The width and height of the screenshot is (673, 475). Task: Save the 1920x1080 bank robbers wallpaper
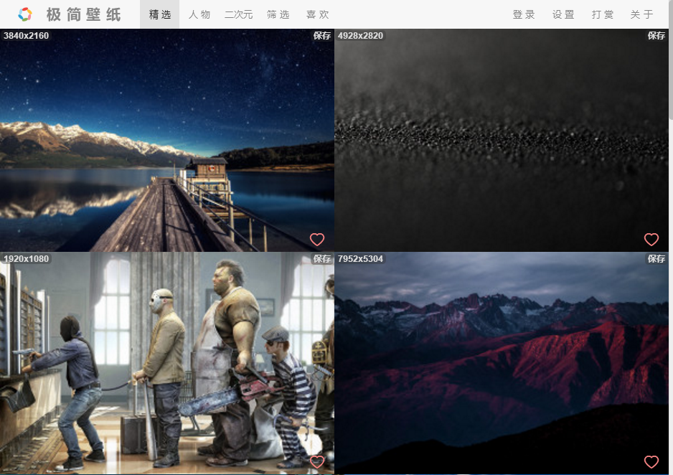pyautogui.click(x=322, y=259)
